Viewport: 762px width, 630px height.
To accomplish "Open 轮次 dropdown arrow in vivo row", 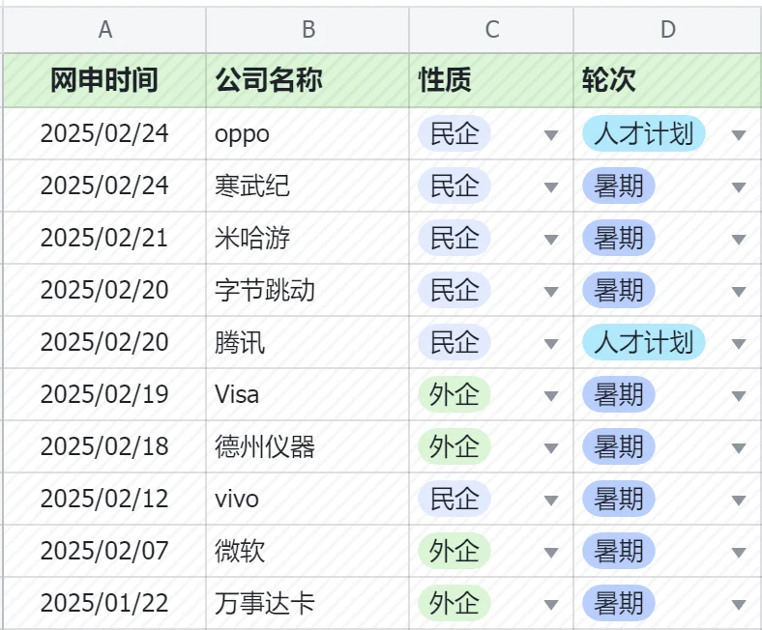I will coord(739,501).
